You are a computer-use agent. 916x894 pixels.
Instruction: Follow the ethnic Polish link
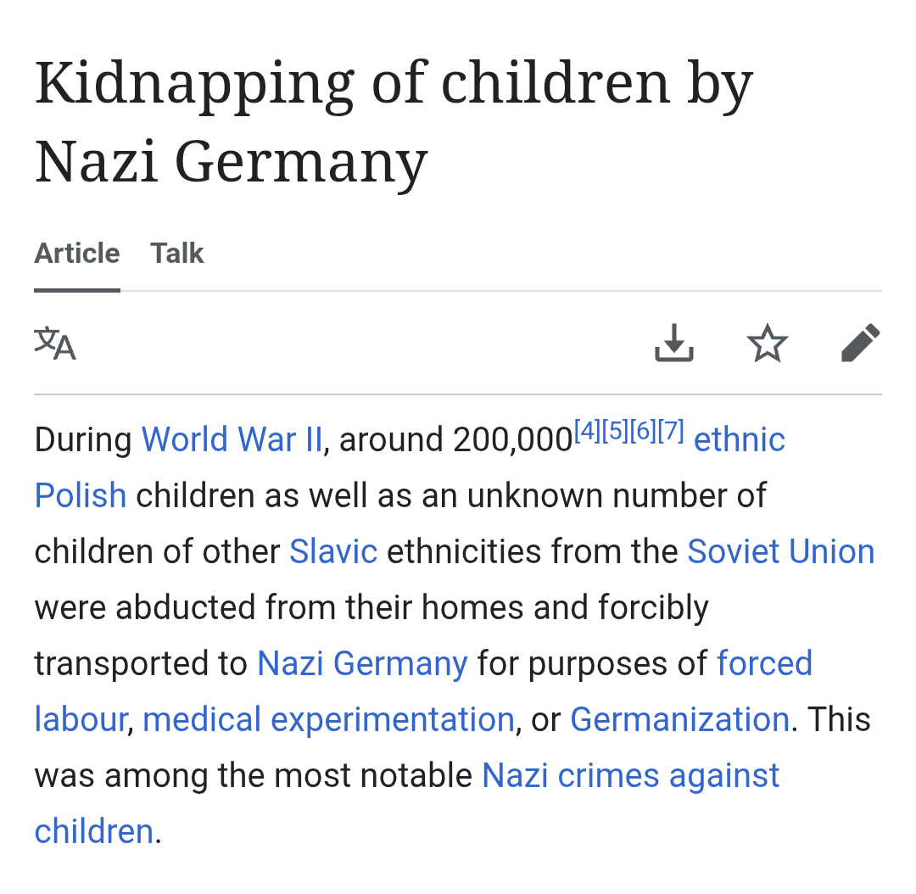pyautogui.click(x=739, y=439)
